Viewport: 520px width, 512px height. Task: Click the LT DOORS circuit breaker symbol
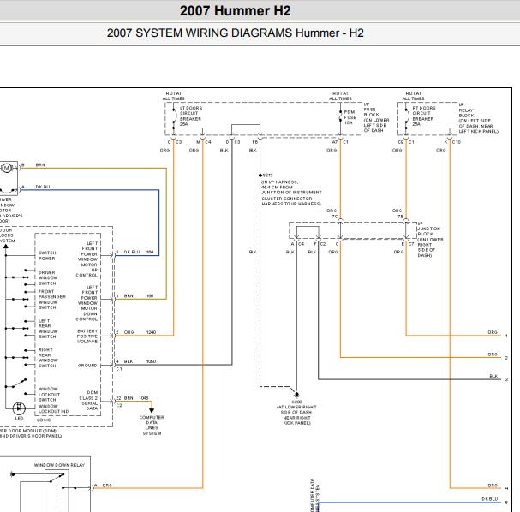(174, 116)
